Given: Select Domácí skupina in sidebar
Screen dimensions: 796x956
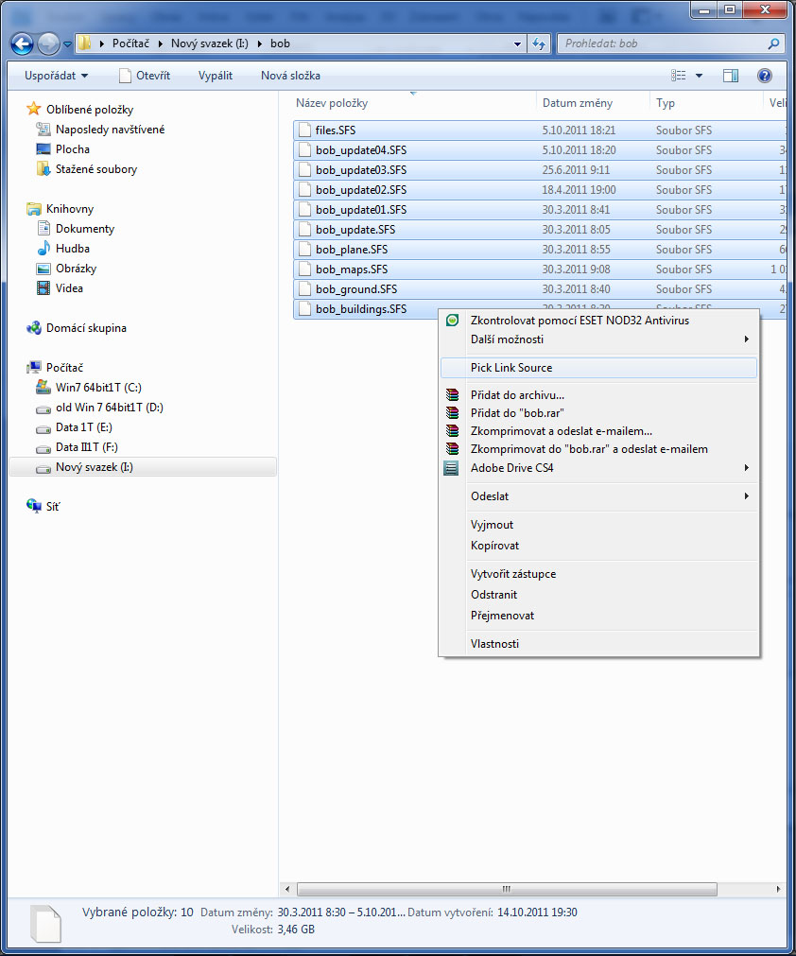Looking at the screenshot, I should tap(86, 328).
